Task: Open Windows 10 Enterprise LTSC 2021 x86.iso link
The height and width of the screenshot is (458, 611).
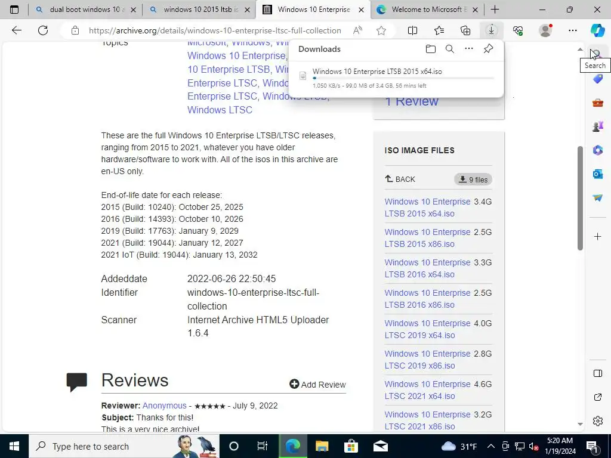Action: point(427,420)
